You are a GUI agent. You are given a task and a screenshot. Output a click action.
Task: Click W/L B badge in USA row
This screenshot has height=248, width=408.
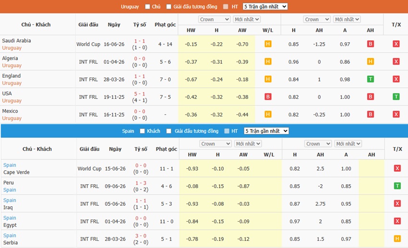[x=268, y=97]
